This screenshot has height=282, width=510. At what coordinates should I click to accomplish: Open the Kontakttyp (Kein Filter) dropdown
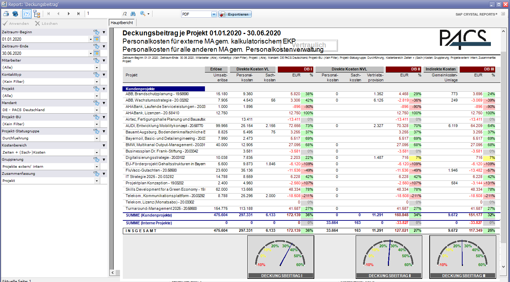pos(97,82)
